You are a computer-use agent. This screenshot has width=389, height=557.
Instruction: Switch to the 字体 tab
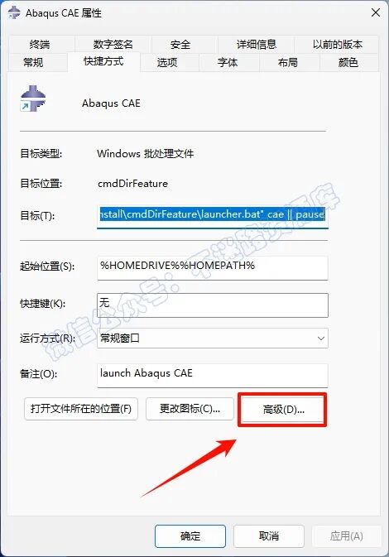228,63
